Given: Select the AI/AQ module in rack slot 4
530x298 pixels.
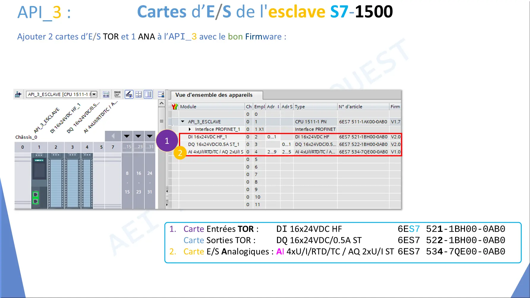Looking at the screenshot, I should point(87,181).
